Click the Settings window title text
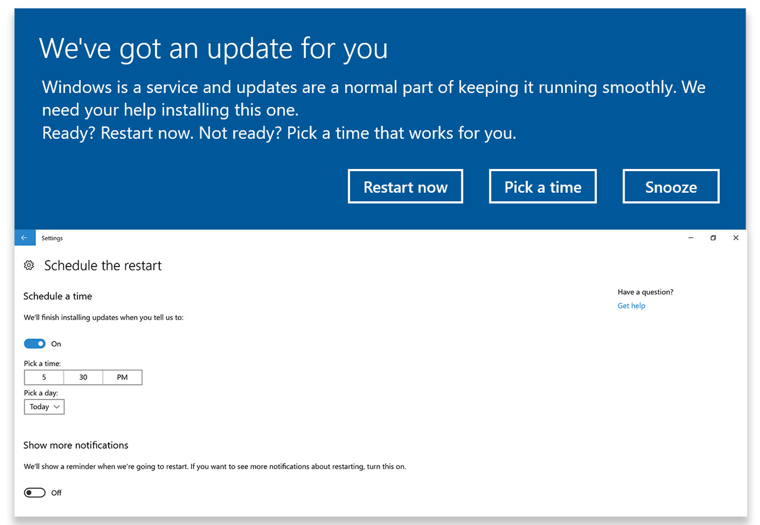Viewport: 760px width, 525px height. pyautogui.click(x=52, y=238)
